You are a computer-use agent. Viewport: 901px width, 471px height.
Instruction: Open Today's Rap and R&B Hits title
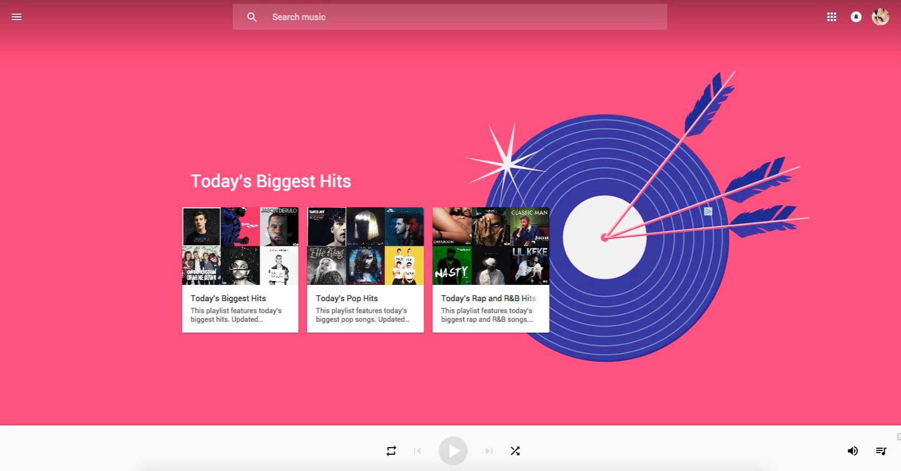coord(488,298)
